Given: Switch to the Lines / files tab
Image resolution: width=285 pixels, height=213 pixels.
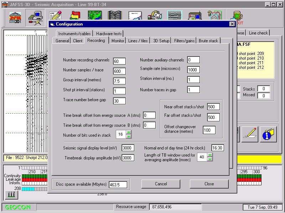Looking at the screenshot, I should tap(138, 40).
